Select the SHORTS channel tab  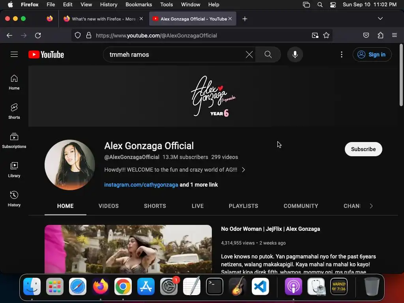tap(155, 206)
